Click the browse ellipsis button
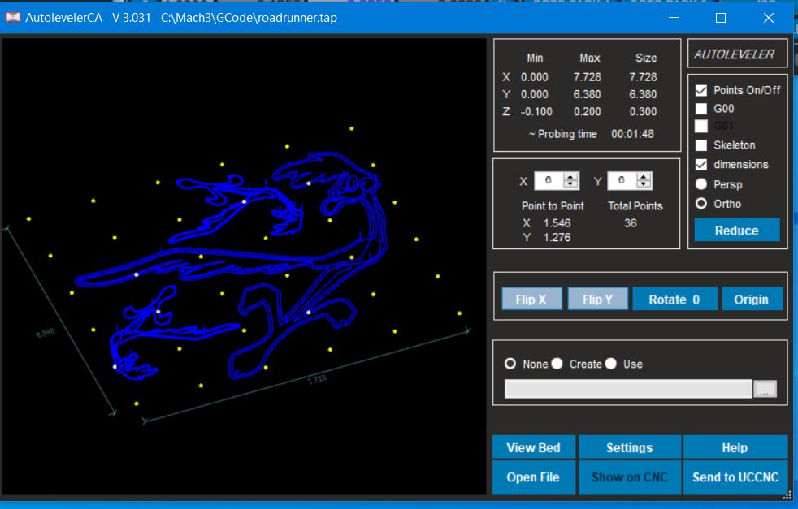Screen dimensions: 798x509 765,389
